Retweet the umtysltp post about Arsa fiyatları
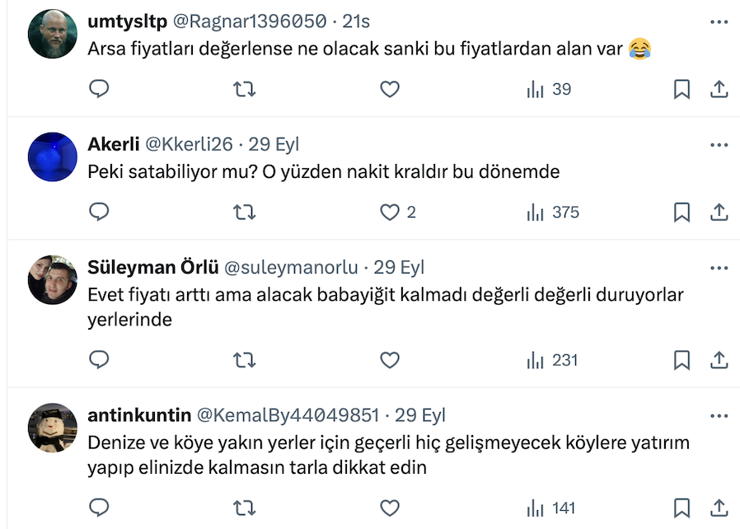This screenshot has width=740, height=529. [x=245, y=89]
